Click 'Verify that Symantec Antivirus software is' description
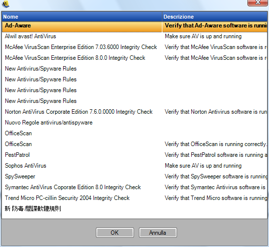 pos(215,187)
